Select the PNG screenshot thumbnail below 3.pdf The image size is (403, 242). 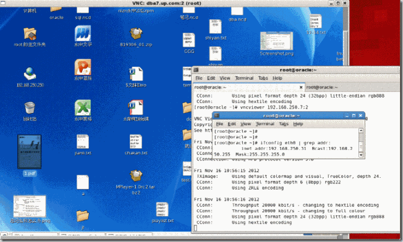30,206
